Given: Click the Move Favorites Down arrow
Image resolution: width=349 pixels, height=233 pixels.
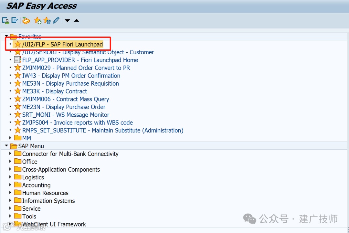Looking at the screenshot, I should click(67, 21).
